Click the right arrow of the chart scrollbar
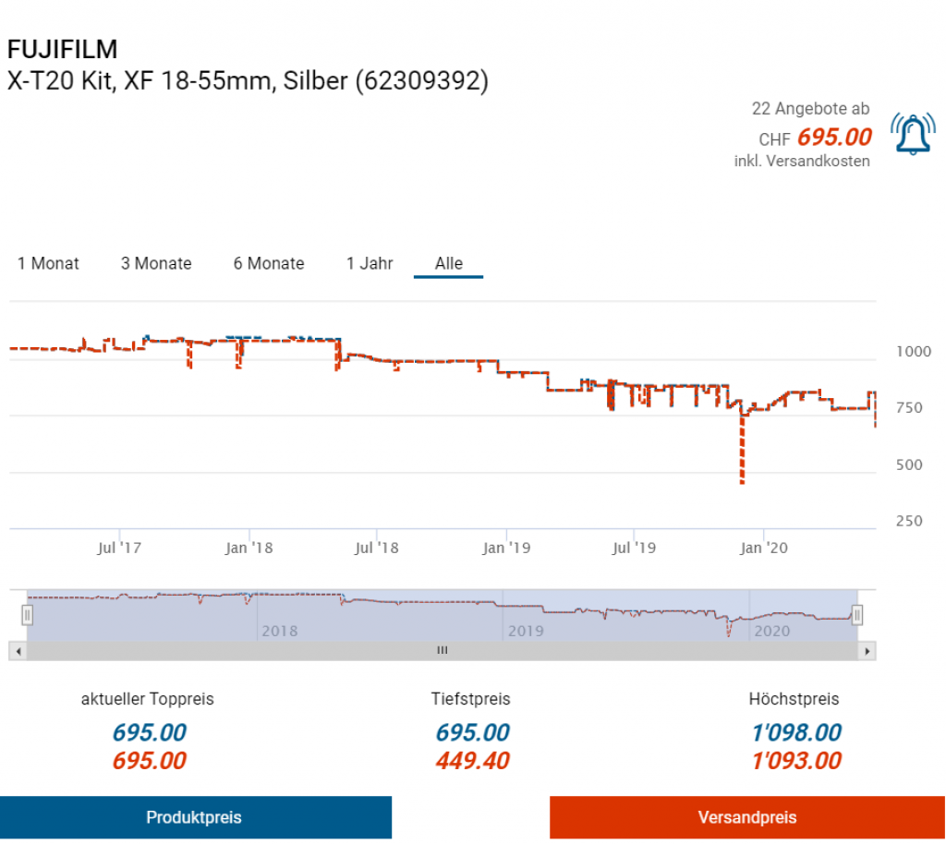Image resolution: width=946 pixels, height=844 pixels. tap(867, 651)
